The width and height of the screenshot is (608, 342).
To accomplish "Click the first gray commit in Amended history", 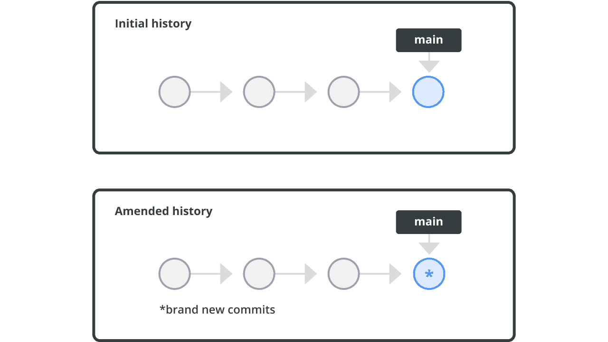I will (174, 274).
